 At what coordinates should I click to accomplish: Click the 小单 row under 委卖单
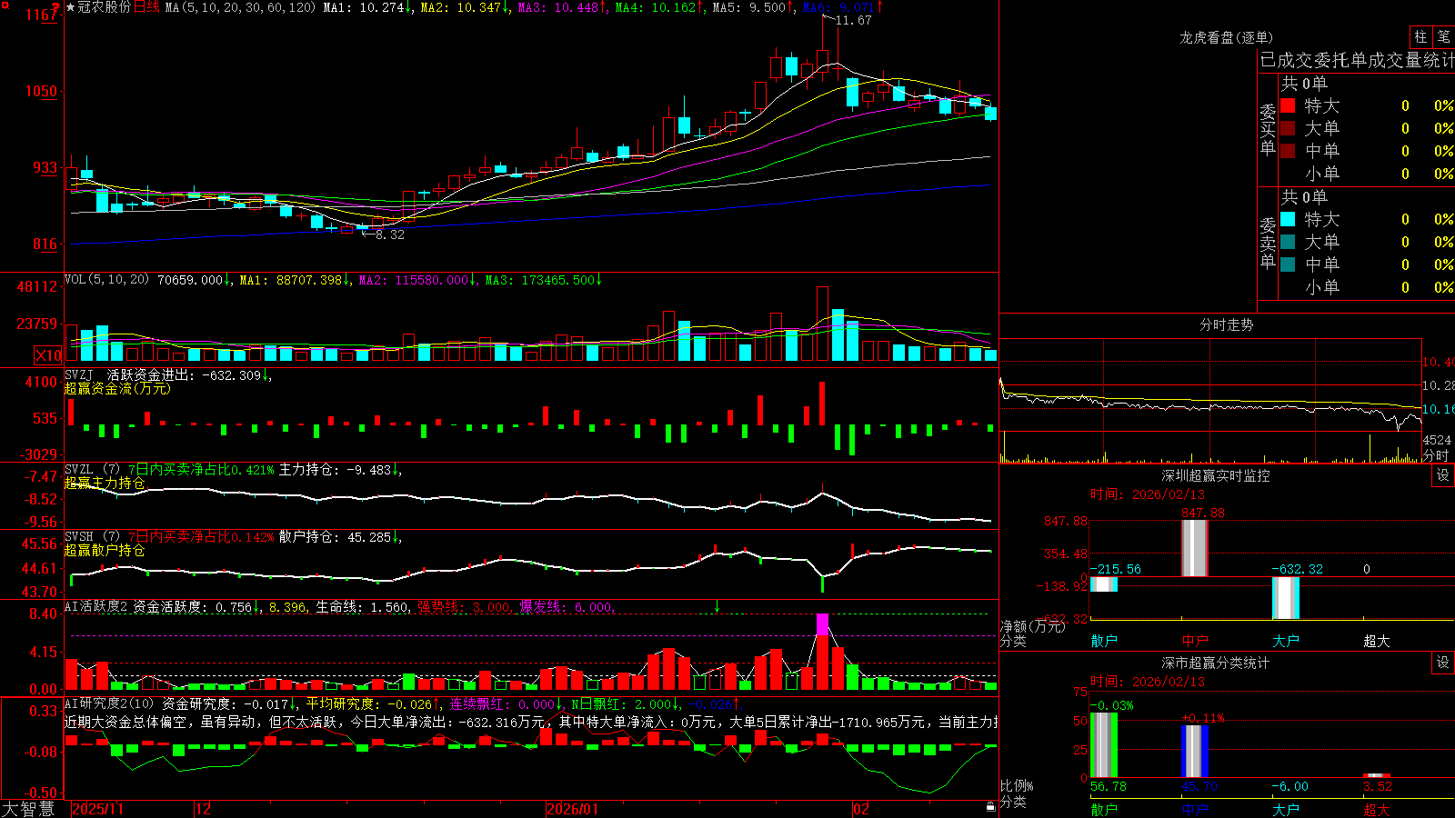click(1367, 287)
